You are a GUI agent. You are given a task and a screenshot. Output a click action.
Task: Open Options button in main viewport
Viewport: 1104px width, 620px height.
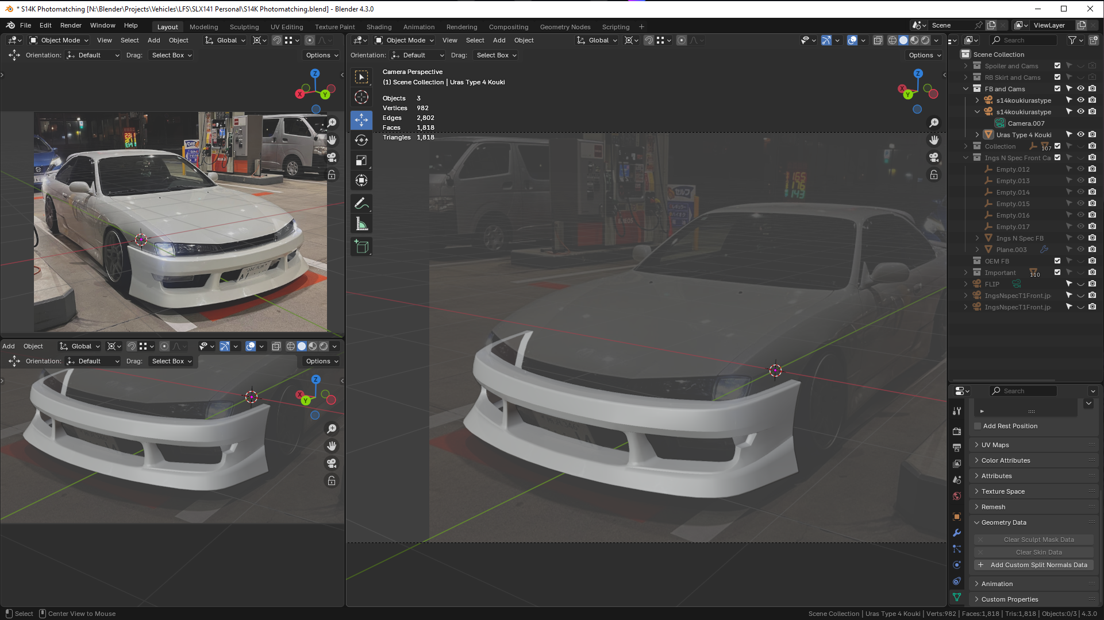pyautogui.click(x=925, y=55)
